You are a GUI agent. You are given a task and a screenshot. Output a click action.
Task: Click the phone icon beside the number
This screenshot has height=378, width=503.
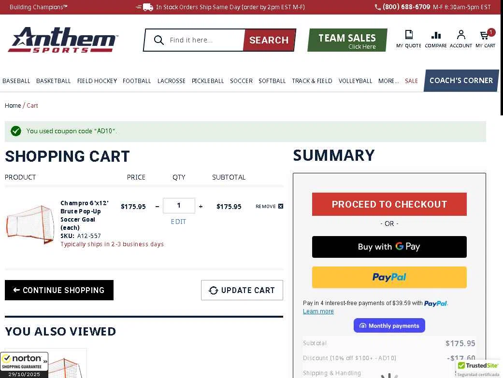coord(377,7)
